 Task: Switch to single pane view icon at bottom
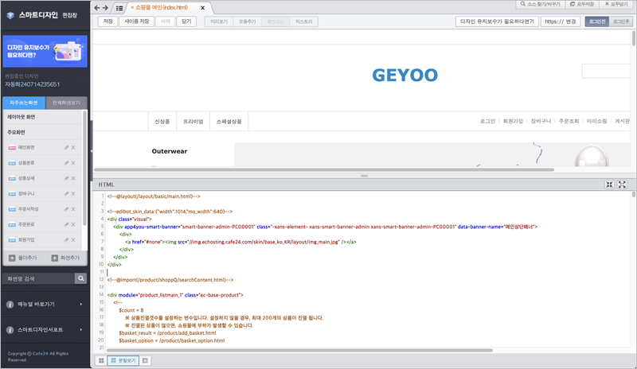click(x=146, y=360)
